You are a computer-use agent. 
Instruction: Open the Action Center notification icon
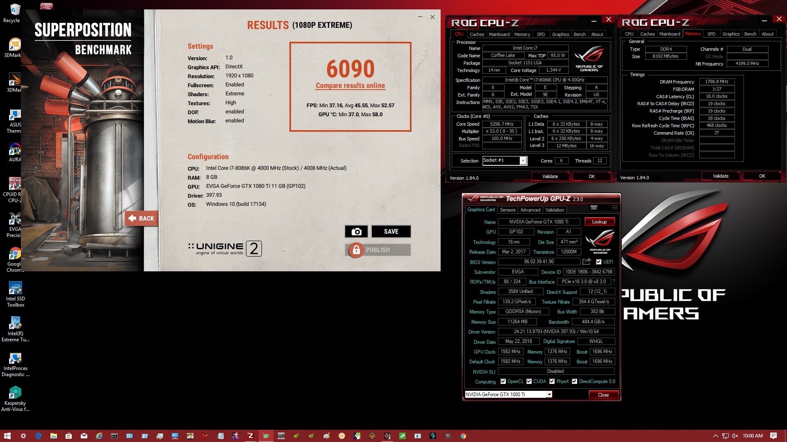pyautogui.click(x=773, y=436)
